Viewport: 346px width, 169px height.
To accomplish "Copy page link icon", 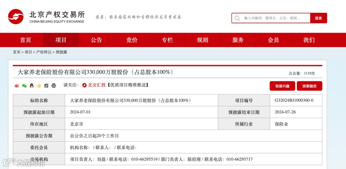I will coord(46,86).
